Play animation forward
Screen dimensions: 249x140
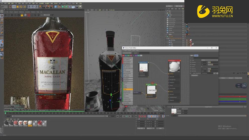127,116
